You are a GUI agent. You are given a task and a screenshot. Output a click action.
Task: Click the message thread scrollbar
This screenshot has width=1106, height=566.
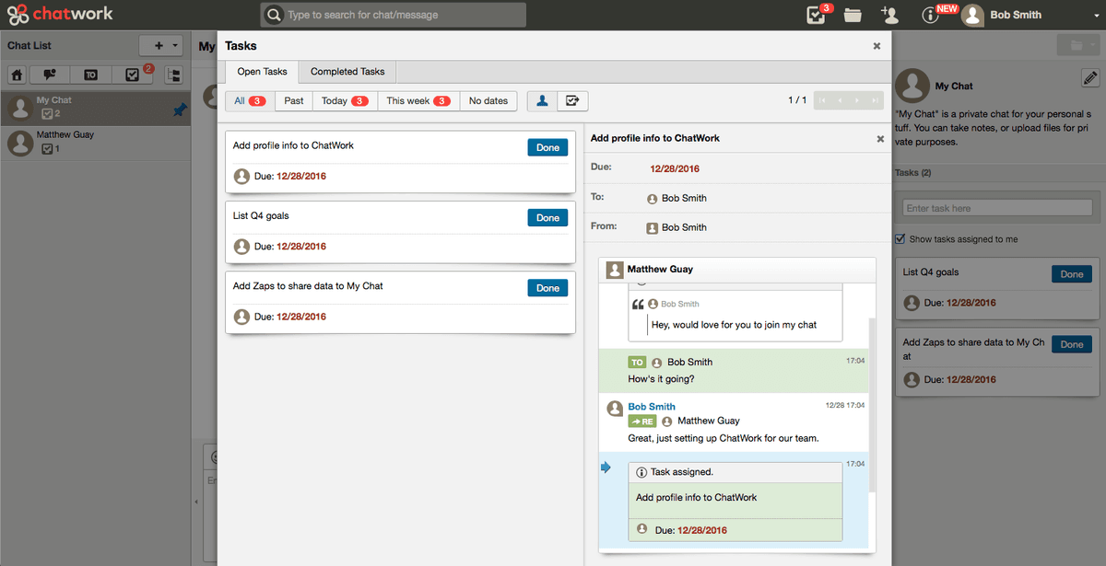[x=872, y=405]
